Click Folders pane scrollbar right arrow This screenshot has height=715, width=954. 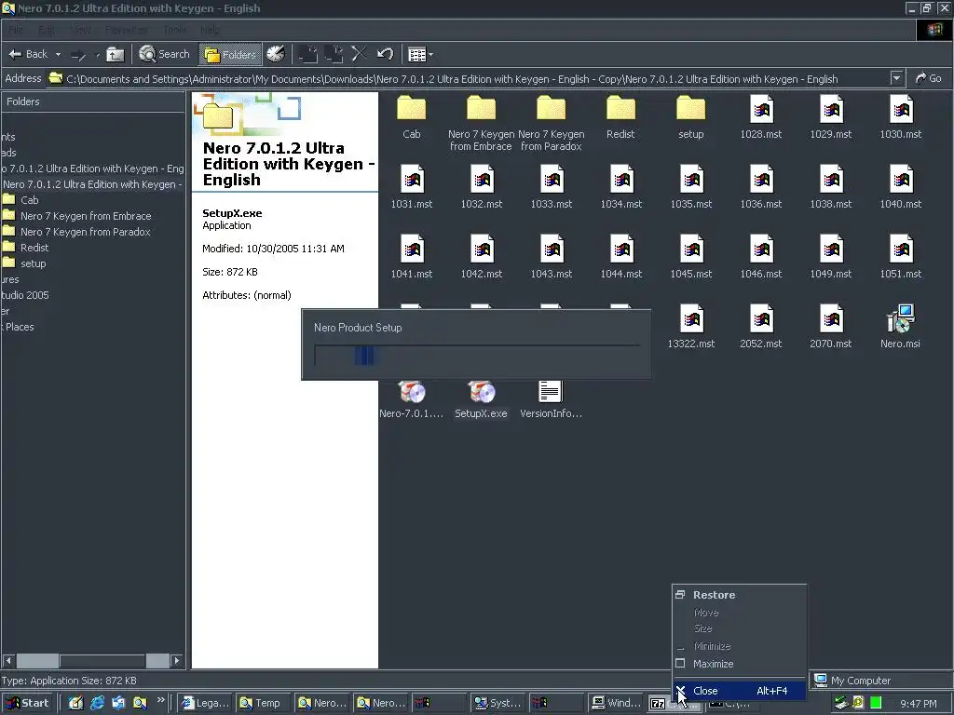(176, 660)
